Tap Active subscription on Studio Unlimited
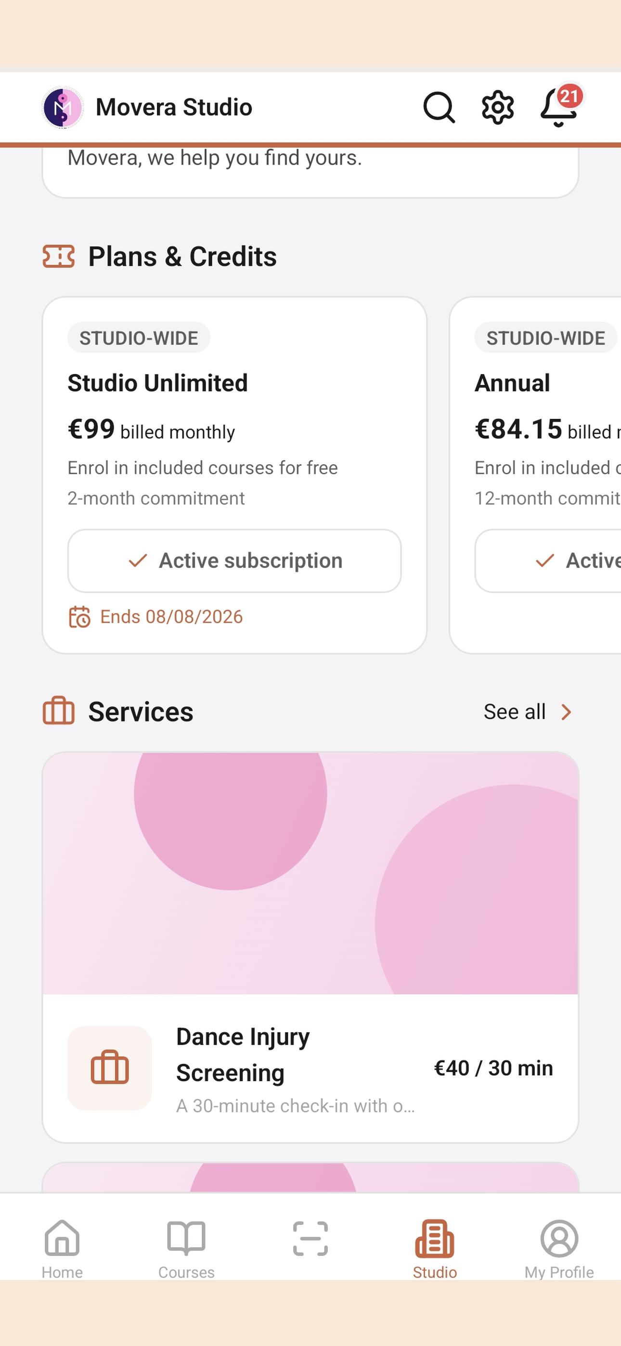621x1346 pixels. tap(235, 561)
